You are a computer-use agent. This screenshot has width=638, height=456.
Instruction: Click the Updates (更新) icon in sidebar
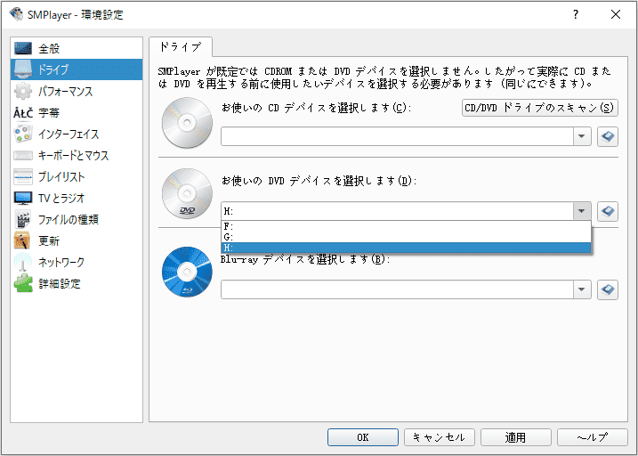[x=23, y=240]
